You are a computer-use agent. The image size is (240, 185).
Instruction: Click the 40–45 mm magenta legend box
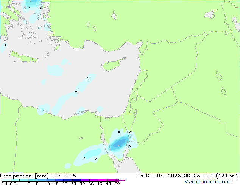point(103,180)
